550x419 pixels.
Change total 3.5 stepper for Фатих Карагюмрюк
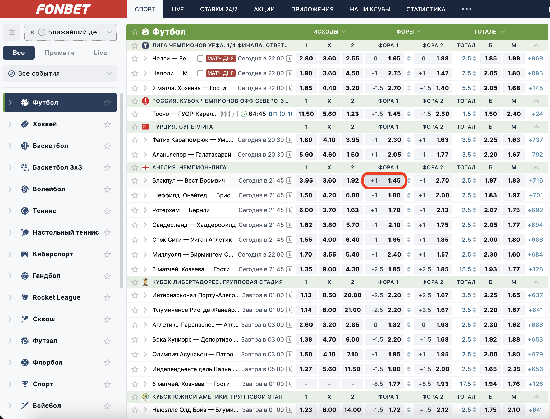pos(474,140)
